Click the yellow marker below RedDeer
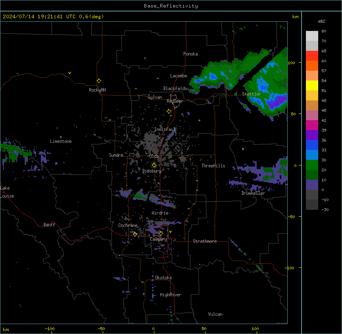The width and height of the screenshot is (342, 334). tap(169, 111)
